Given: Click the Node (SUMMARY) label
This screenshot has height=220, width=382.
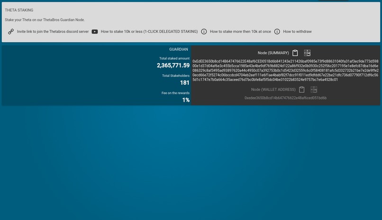Looking at the screenshot, I should [273, 53].
